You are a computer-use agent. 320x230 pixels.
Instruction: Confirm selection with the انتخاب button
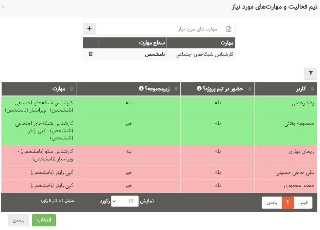(44, 220)
